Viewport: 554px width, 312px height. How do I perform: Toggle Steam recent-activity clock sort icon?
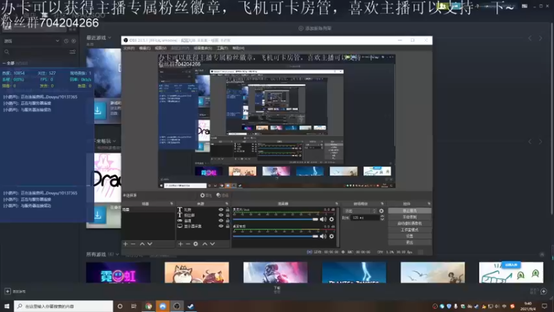pos(66,41)
